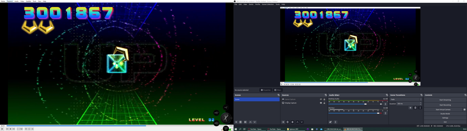Click Start Virtual Camera
The image size is (467, 131).
pyautogui.click(x=443, y=110)
